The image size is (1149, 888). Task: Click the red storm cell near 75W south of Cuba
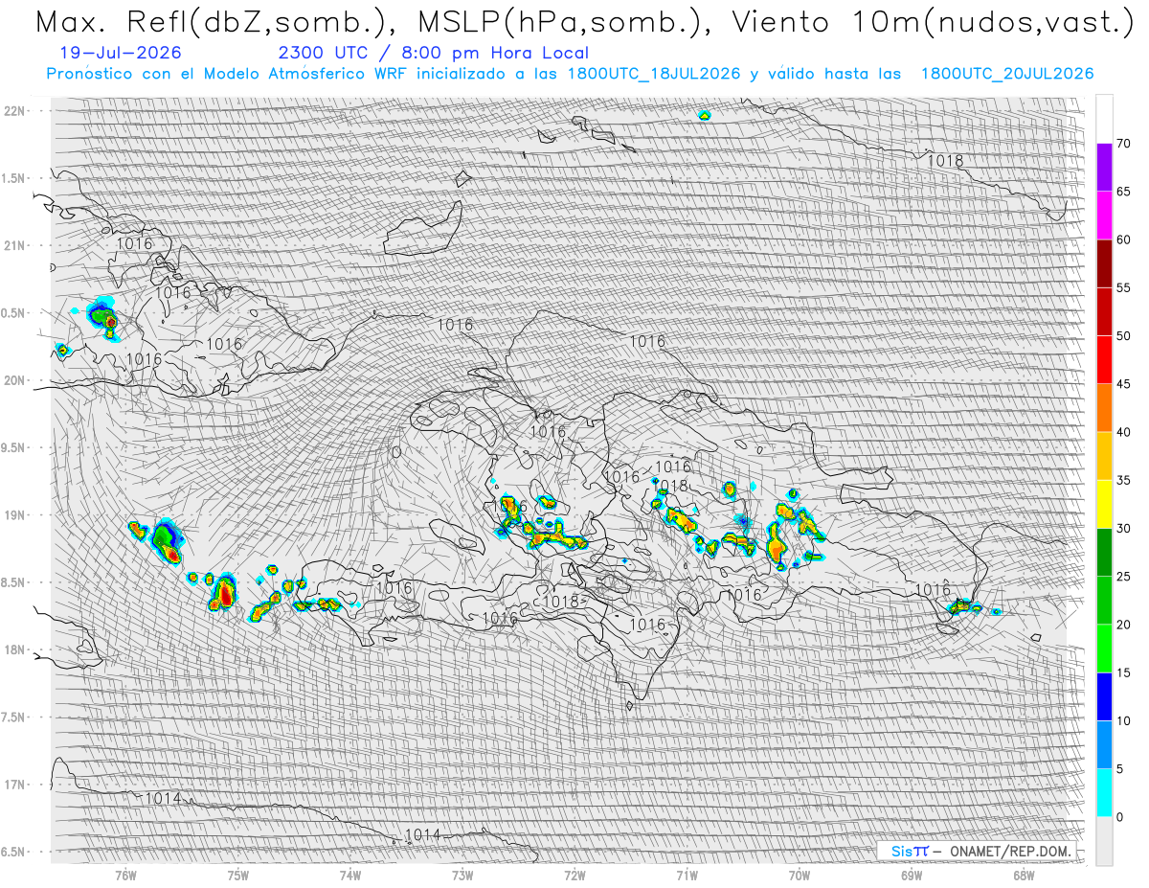pyautogui.click(x=224, y=594)
